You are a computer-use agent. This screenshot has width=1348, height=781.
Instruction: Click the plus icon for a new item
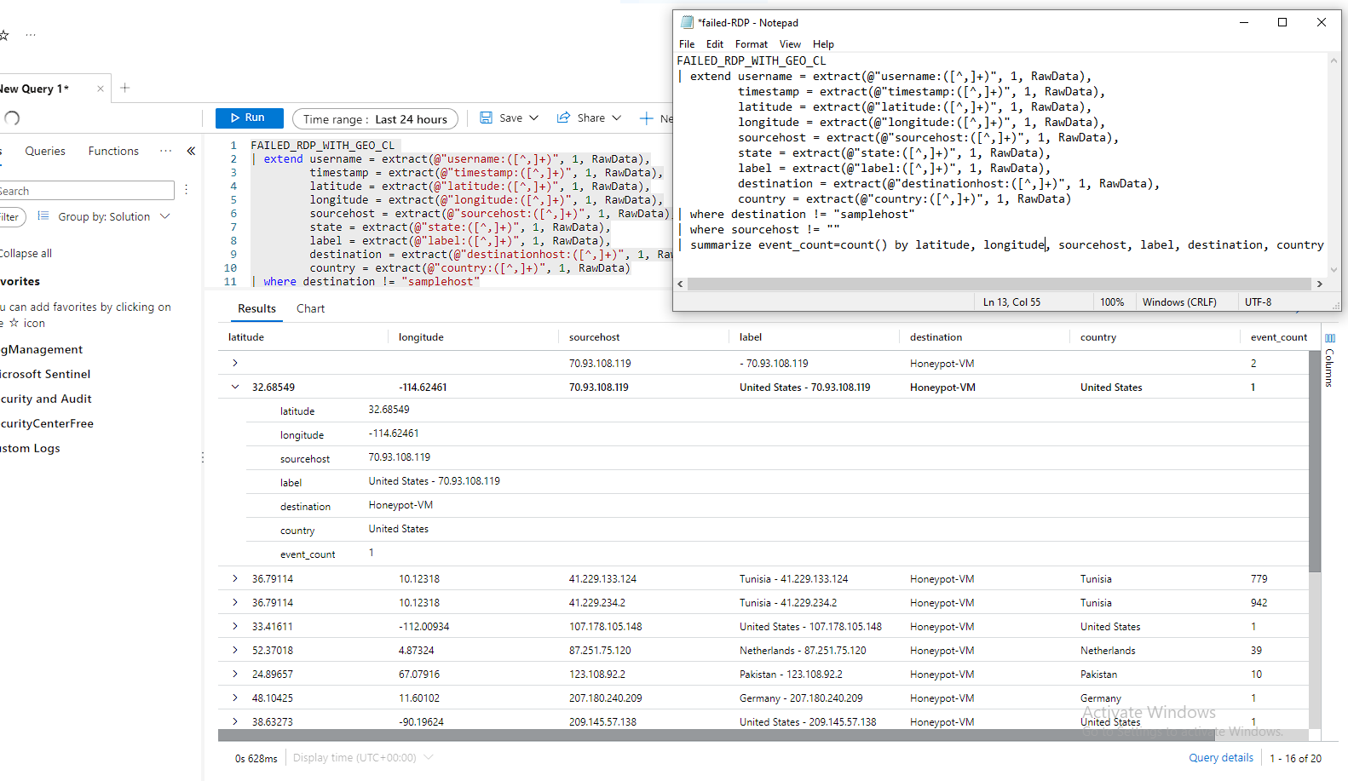647,118
